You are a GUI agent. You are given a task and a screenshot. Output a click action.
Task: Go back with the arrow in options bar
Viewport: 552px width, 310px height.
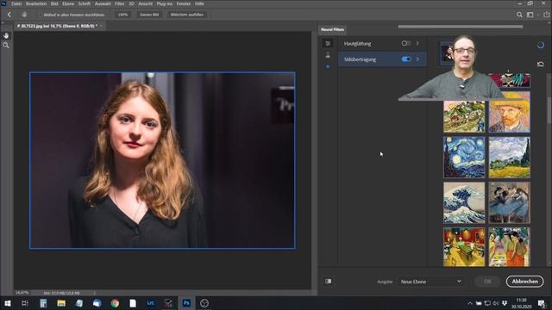[x=9, y=15]
